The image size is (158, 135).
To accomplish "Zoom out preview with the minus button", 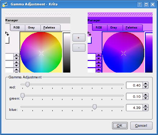I will 79,48.
